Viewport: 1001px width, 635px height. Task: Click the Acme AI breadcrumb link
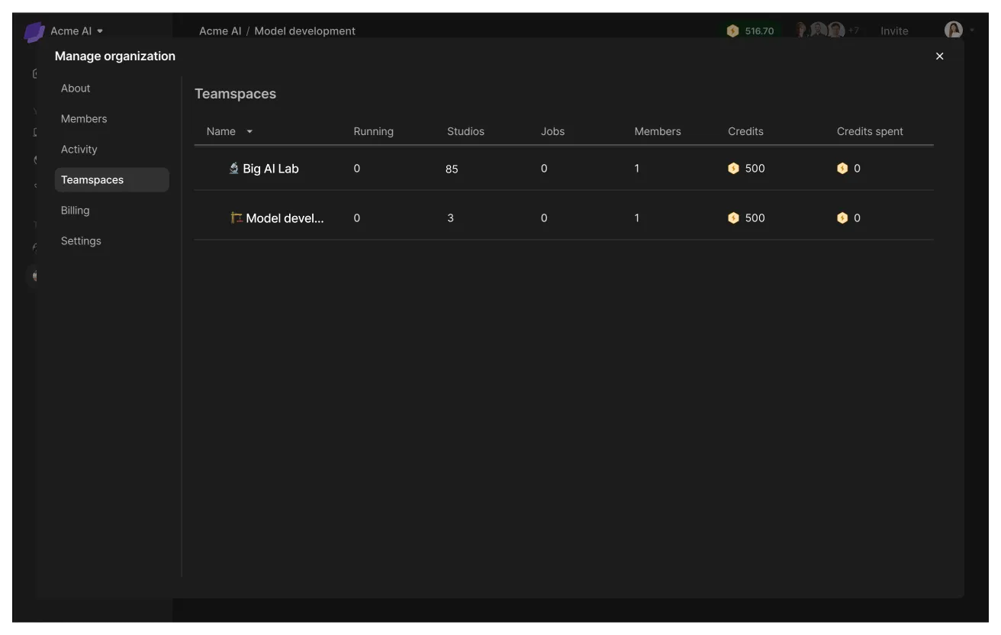(x=220, y=31)
